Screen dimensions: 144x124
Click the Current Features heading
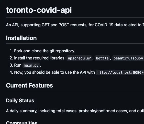29,85
